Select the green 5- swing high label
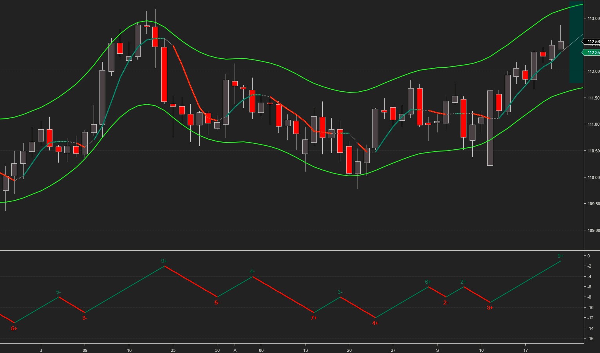Viewport: 600px width, 353px height. tap(58, 292)
